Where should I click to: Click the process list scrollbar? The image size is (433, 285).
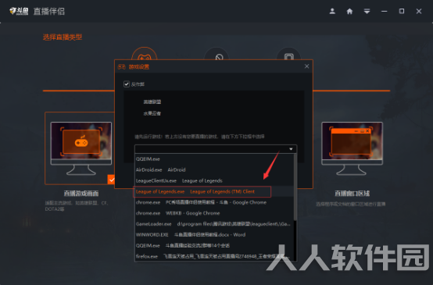295,187
